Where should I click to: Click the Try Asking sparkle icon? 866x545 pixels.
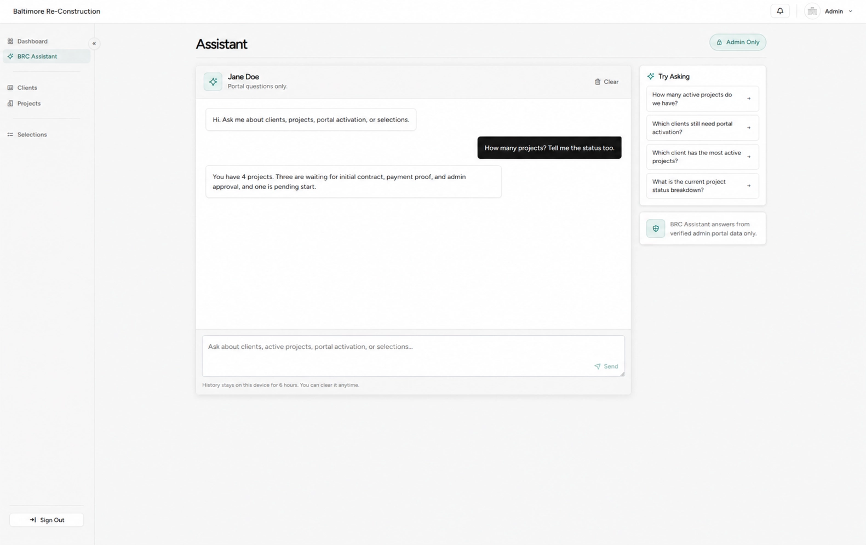(x=651, y=77)
